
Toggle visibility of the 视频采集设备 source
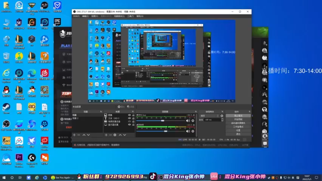129,121
